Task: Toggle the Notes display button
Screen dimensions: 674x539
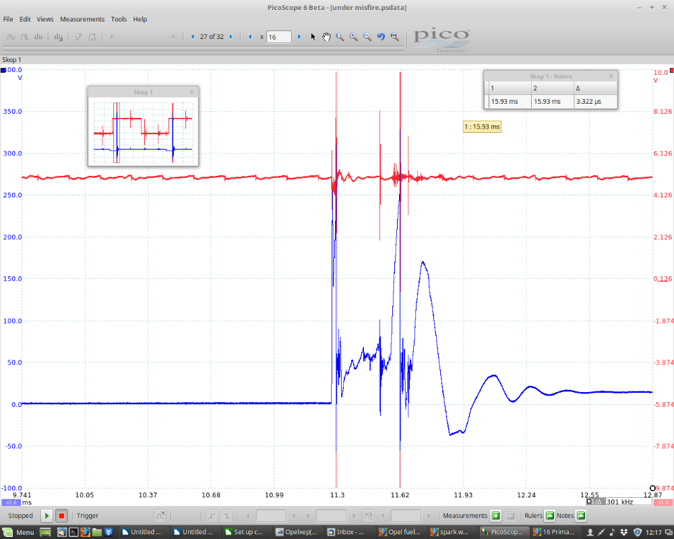Action: pos(581,515)
